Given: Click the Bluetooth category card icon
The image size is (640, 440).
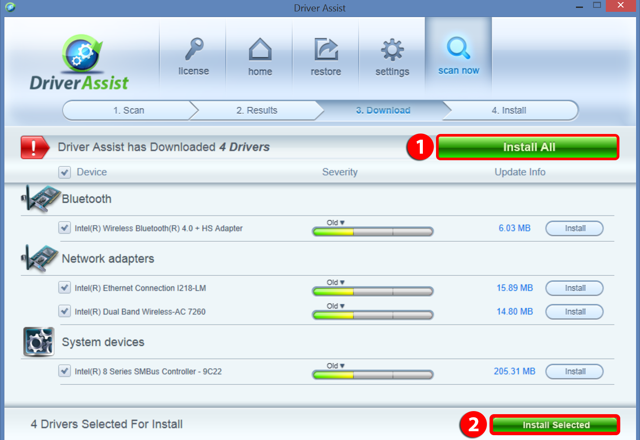Looking at the screenshot, I should tap(41, 199).
